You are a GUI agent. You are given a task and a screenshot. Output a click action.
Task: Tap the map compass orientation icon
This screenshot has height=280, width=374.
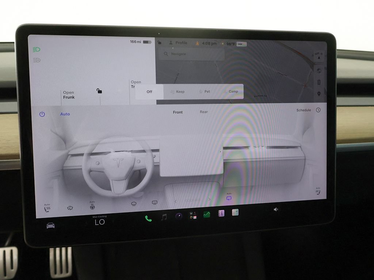point(319,57)
